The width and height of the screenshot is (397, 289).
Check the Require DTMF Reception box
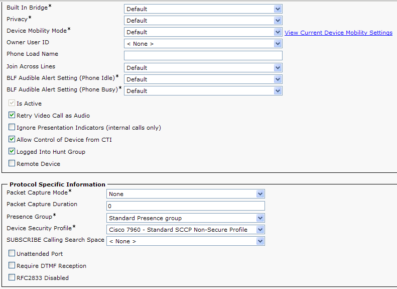[x=12, y=266]
